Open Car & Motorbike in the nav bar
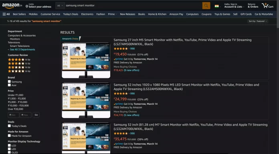This screenshot has width=279, height=154. click(x=264, y=14)
